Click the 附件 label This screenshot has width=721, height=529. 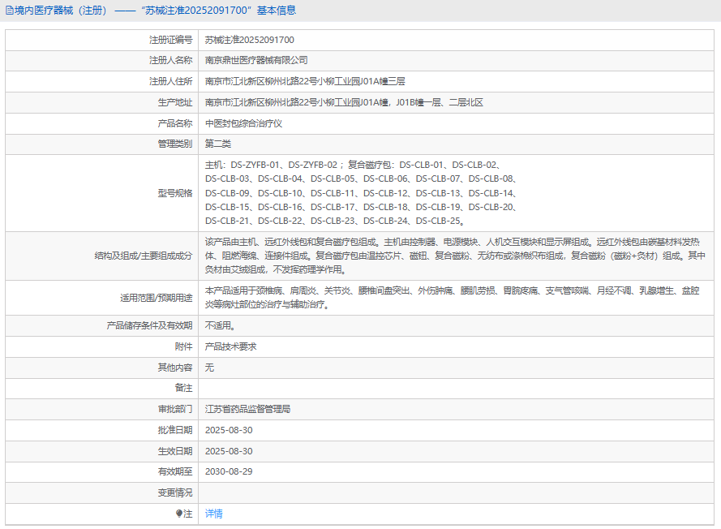click(x=183, y=346)
